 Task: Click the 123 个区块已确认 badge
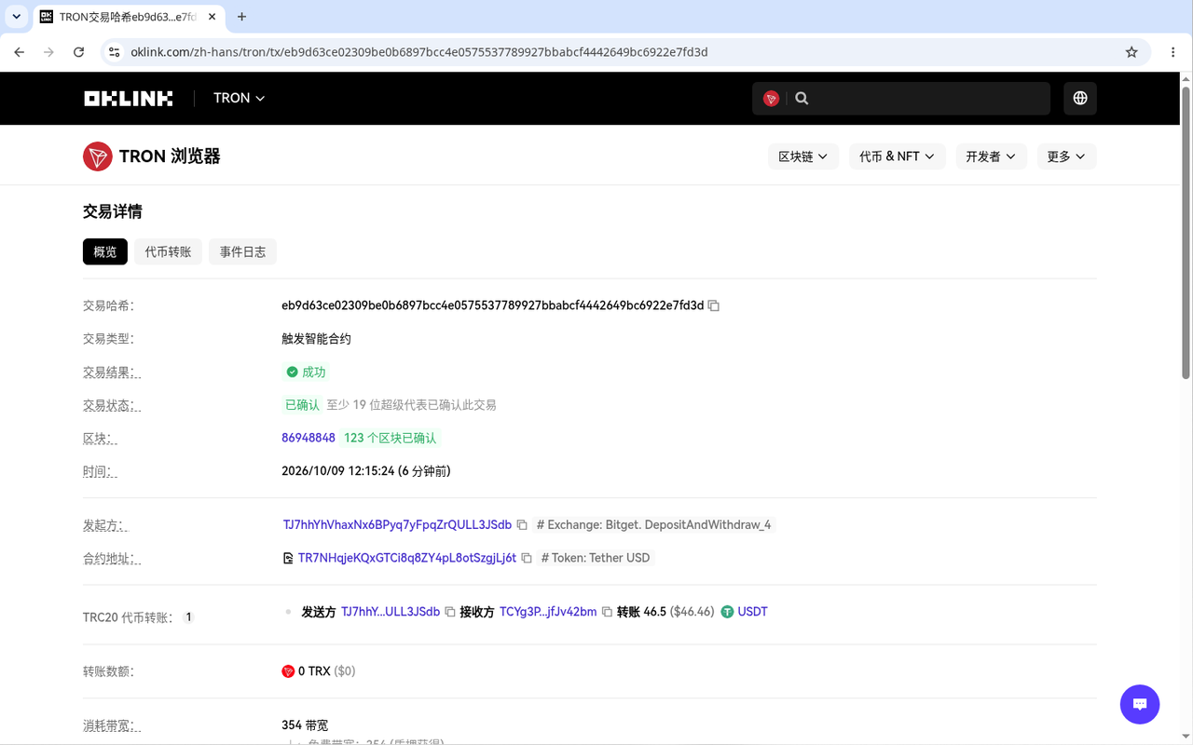(x=390, y=438)
